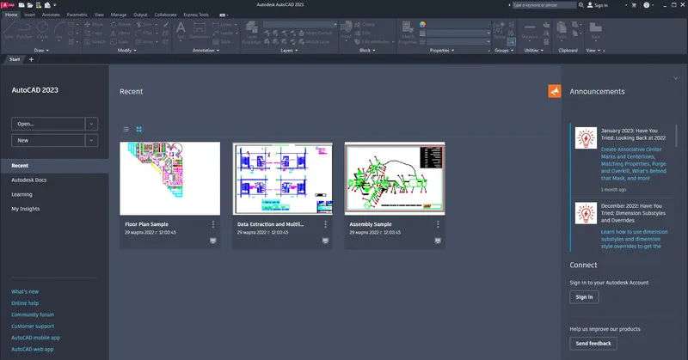Open the Express Tools ribbon tab

(196, 15)
